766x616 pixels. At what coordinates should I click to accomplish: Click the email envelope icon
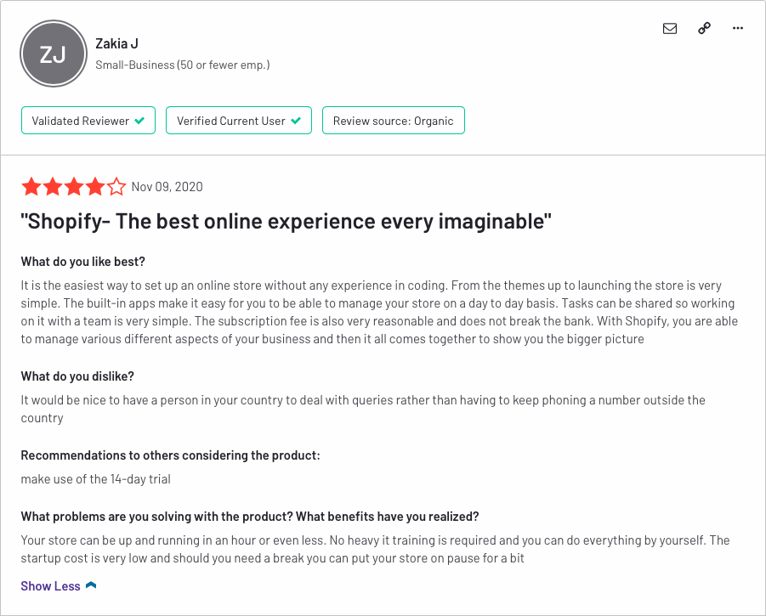[x=670, y=28]
